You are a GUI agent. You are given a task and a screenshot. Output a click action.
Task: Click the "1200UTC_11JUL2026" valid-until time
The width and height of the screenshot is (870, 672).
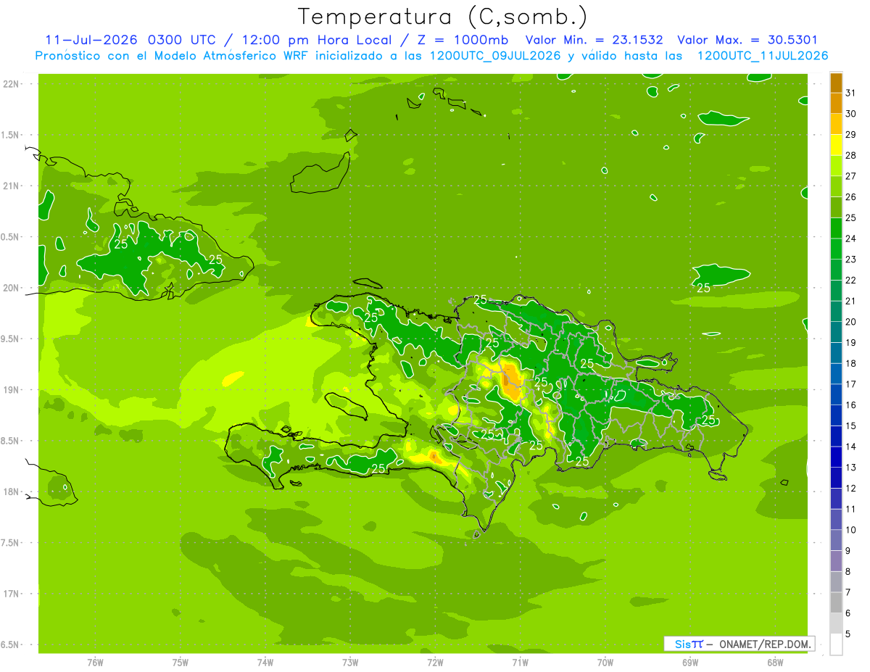[763, 56]
